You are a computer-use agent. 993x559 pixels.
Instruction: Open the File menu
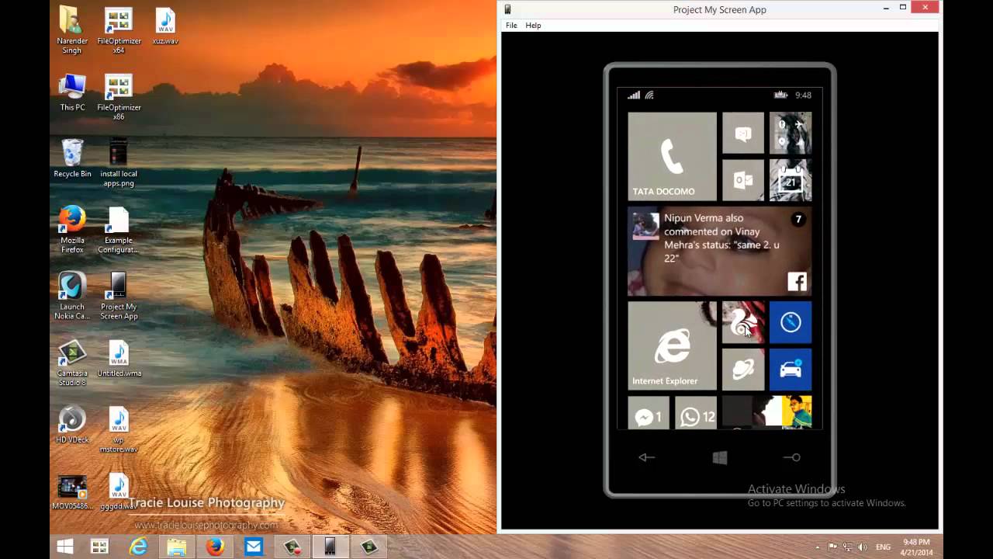(x=510, y=25)
